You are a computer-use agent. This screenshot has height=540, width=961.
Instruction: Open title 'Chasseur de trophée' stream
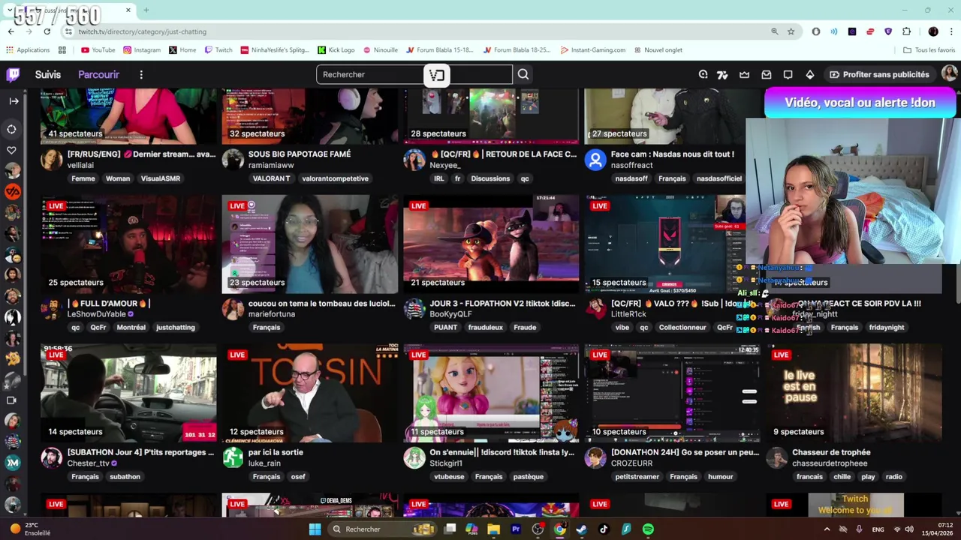[x=831, y=452]
